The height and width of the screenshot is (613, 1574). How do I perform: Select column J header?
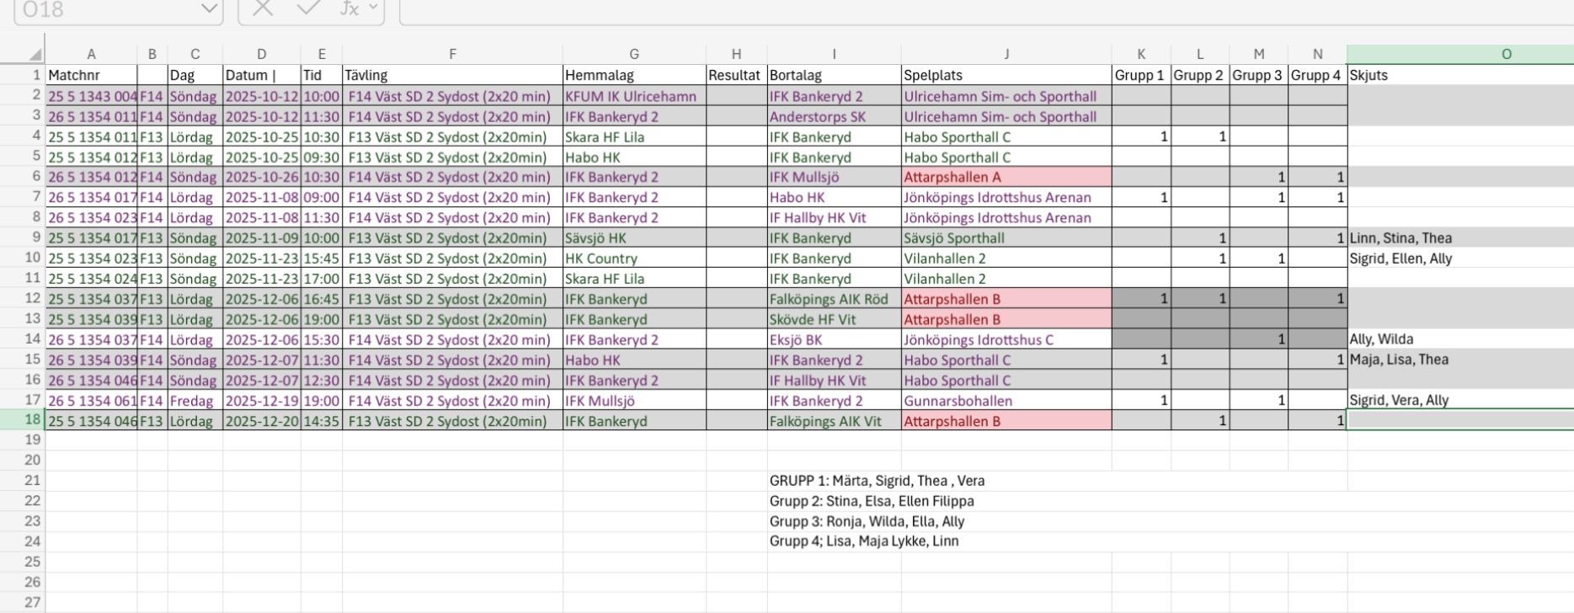(1006, 54)
